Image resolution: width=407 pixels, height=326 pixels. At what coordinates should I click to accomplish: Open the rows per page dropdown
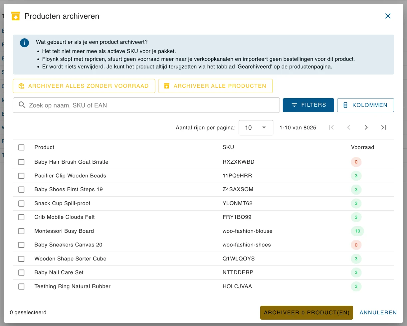pos(256,128)
